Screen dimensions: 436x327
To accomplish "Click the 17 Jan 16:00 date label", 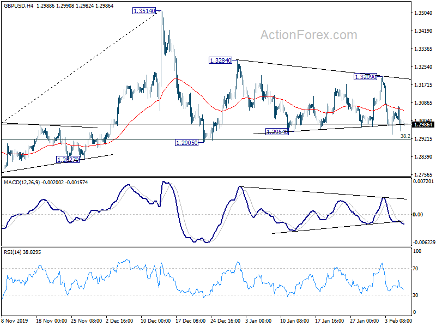I will click(330, 320).
